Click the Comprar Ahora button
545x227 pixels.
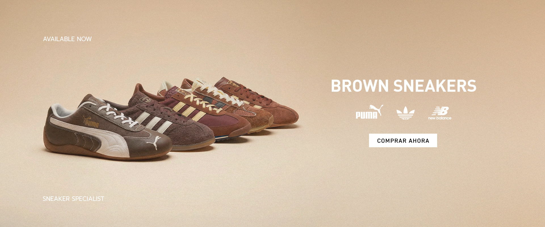(x=403, y=140)
